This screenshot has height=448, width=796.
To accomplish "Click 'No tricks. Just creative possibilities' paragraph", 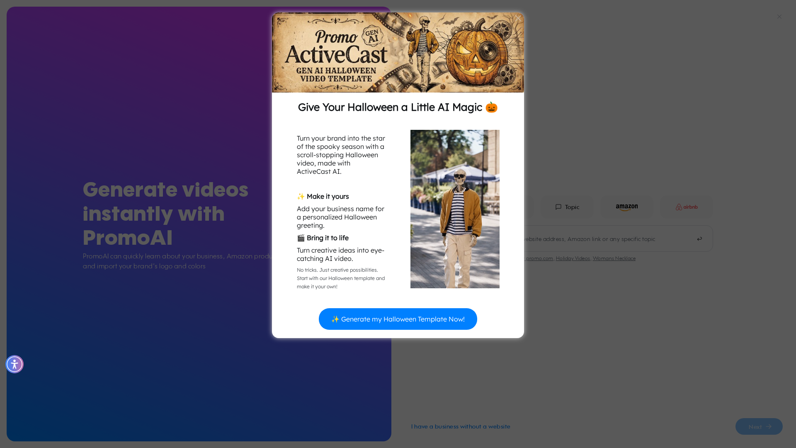I will (x=341, y=278).
